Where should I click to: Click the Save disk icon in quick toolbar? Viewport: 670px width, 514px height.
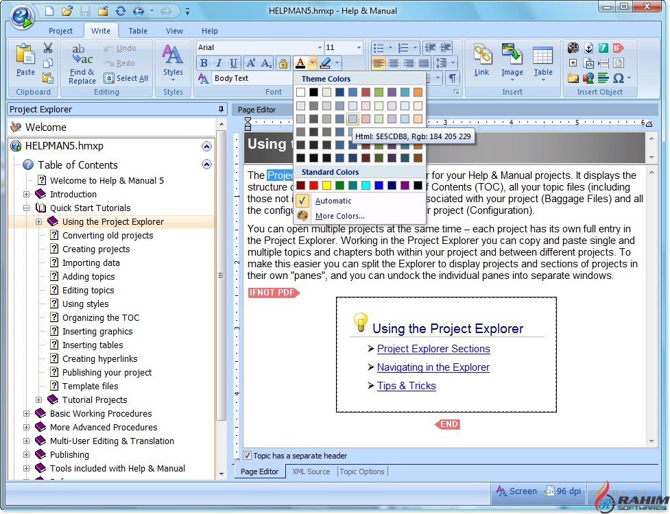85,11
